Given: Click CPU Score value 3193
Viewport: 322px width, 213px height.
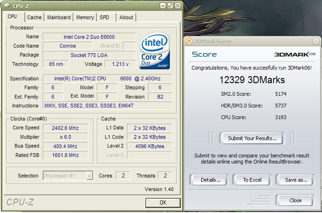Looking at the screenshot, I should [x=281, y=117].
